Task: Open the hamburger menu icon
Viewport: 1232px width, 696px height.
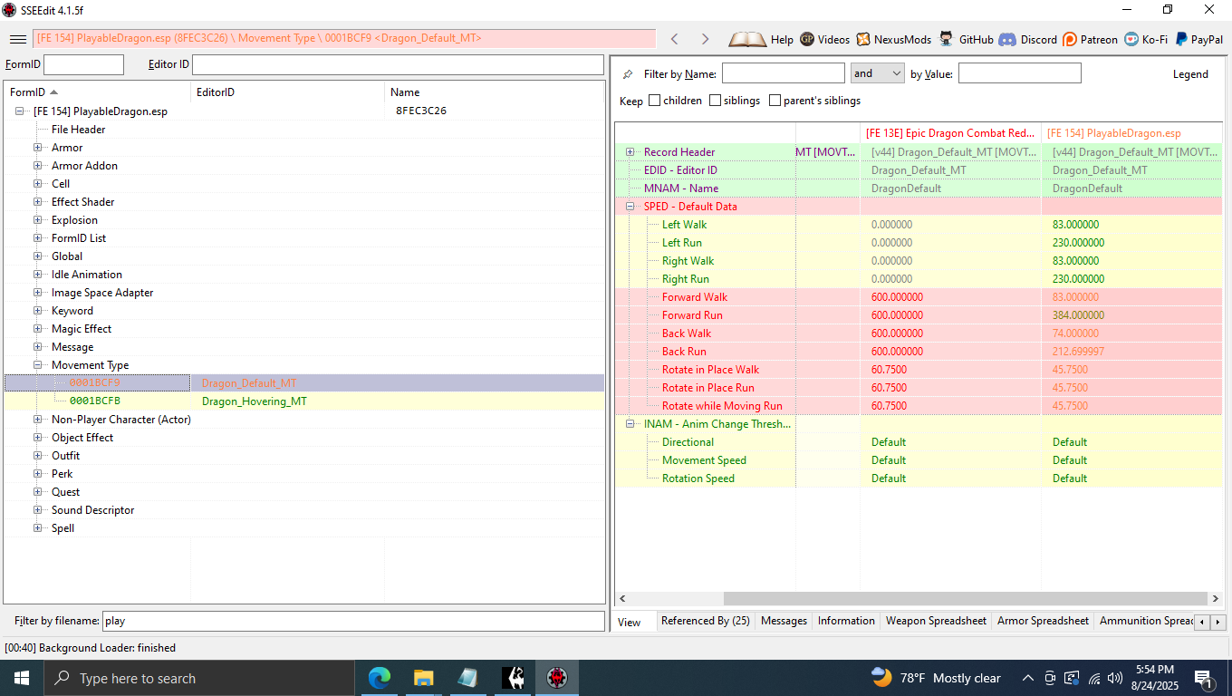Action: 17,39
